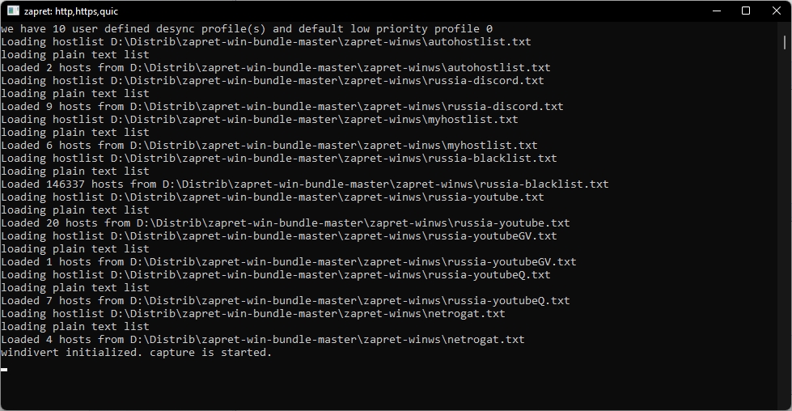Click the line "windivert initialized. capture is started."
Screen dimensions: 792x411
click(x=137, y=353)
